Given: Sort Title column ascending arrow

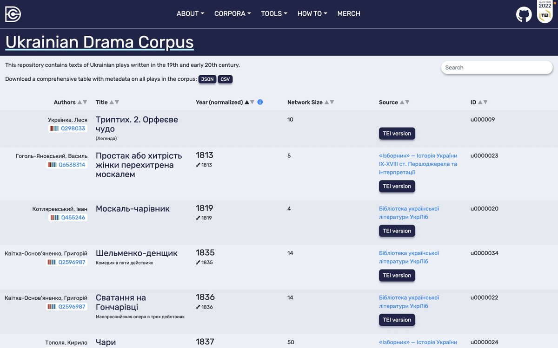Looking at the screenshot, I should point(112,102).
